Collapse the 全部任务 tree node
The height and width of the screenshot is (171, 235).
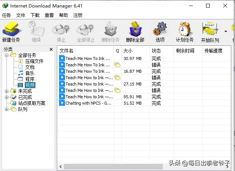pos(6,55)
